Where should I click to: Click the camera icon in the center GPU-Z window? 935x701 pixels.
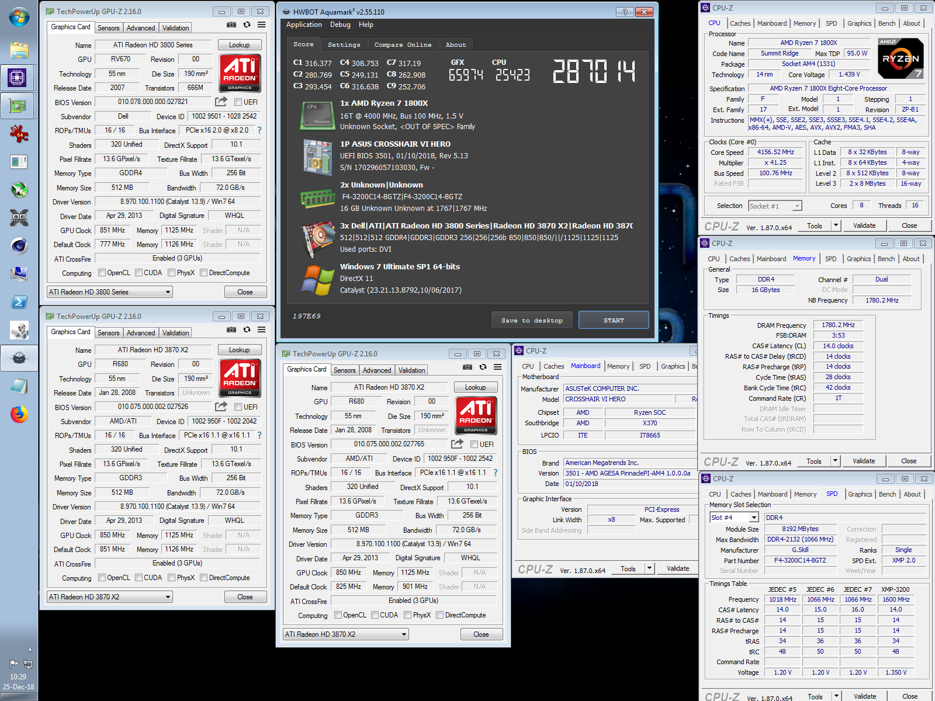[467, 367]
